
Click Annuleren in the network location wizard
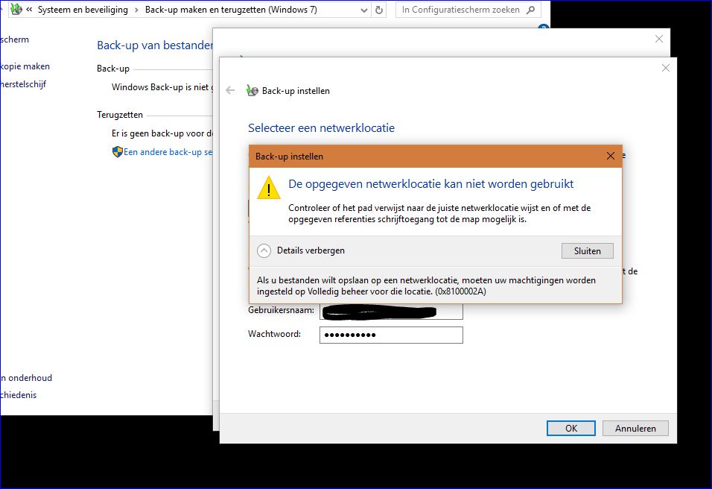pos(635,428)
